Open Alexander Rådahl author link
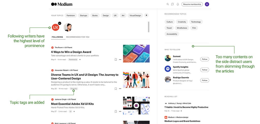260x124 pixels. click(x=61, y=70)
